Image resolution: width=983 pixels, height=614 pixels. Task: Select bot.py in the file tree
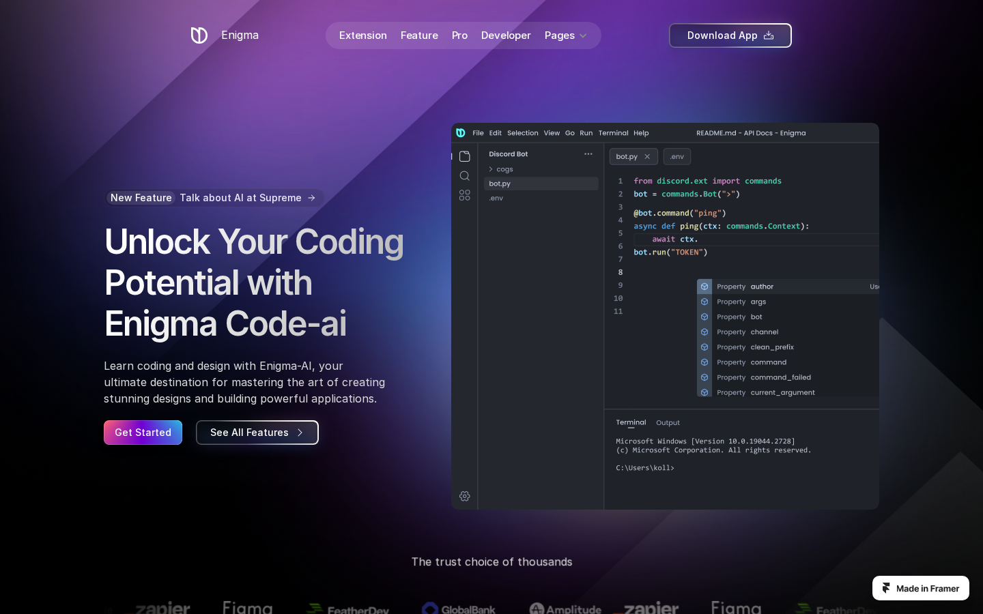(x=541, y=184)
